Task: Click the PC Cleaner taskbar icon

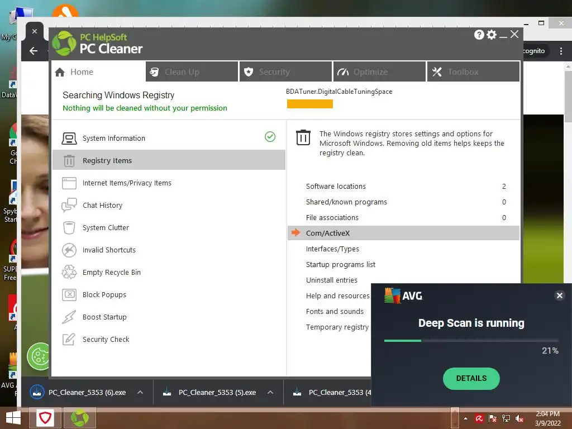Action: 80,418
